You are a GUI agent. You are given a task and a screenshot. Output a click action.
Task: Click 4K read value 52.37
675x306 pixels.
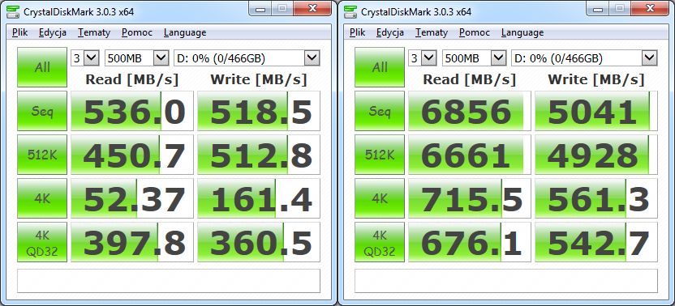[132, 198]
